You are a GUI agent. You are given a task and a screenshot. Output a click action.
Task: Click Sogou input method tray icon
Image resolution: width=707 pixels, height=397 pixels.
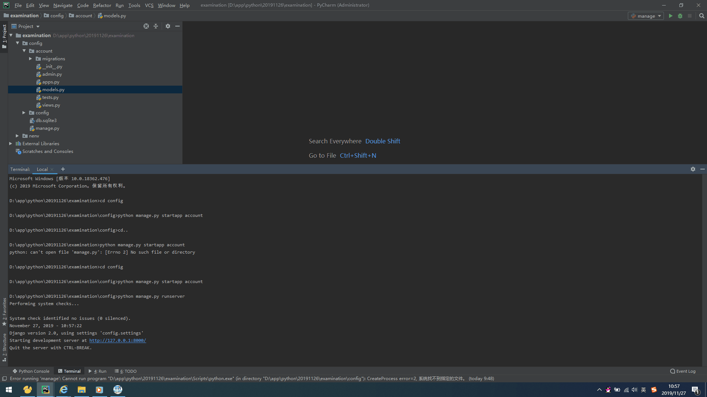point(654,390)
